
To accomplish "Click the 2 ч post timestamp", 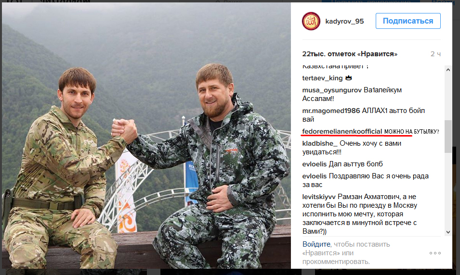I will point(435,54).
